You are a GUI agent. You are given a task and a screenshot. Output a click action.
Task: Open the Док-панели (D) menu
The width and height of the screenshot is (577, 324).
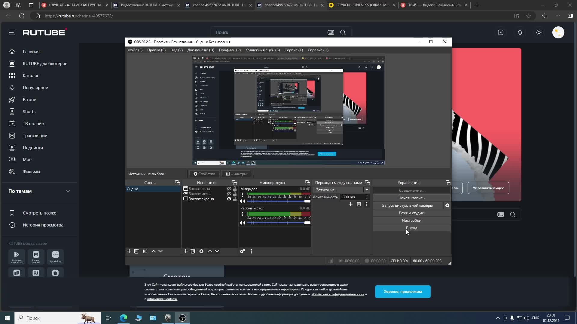(200, 50)
